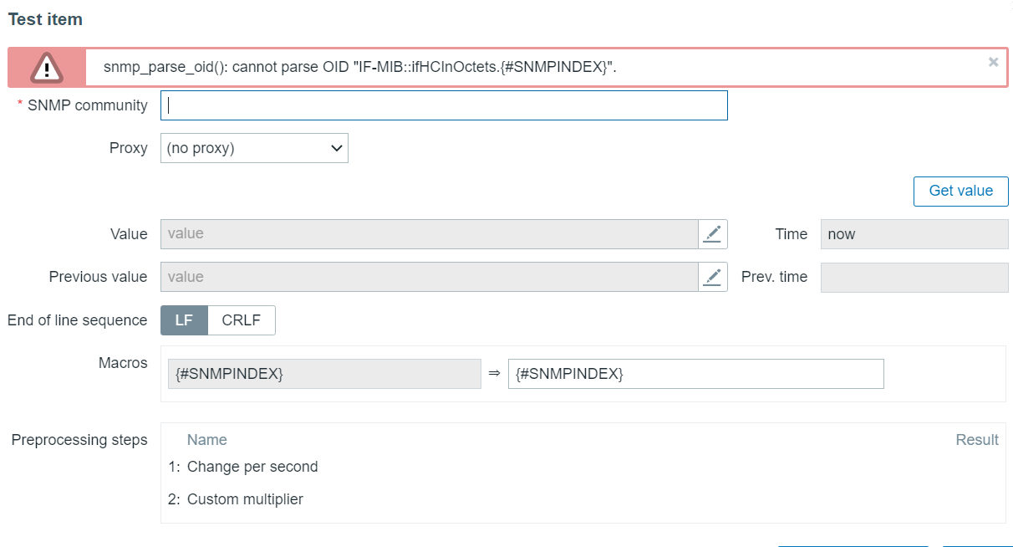Click the Time field showing now
Viewport: 1013px width, 547px height.
pyautogui.click(x=914, y=234)
